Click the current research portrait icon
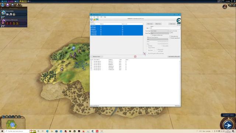Image resolution: width=236 pixels, height=133 pixels. [3, 13]
